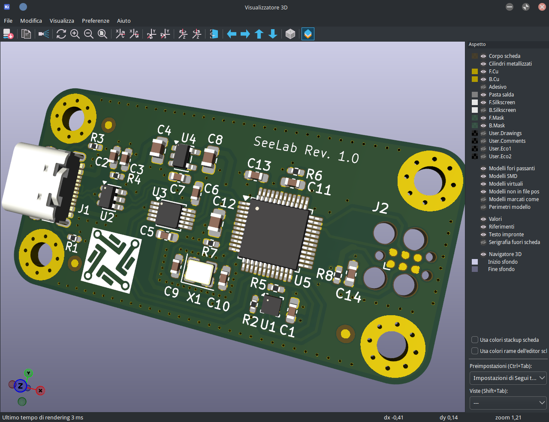Screen dimensions: 549x422
Task: Enable Usa colori rame dell'editor checkbox
Action: point(475,351)
